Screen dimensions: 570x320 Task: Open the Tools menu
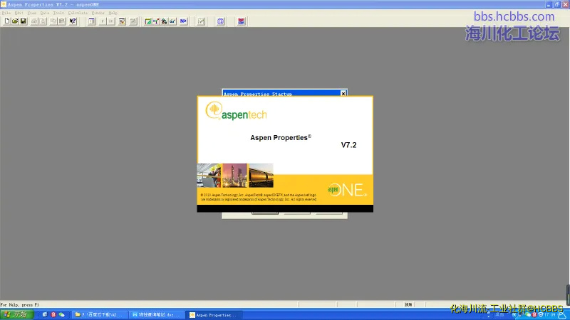click(x=58, y=13)
